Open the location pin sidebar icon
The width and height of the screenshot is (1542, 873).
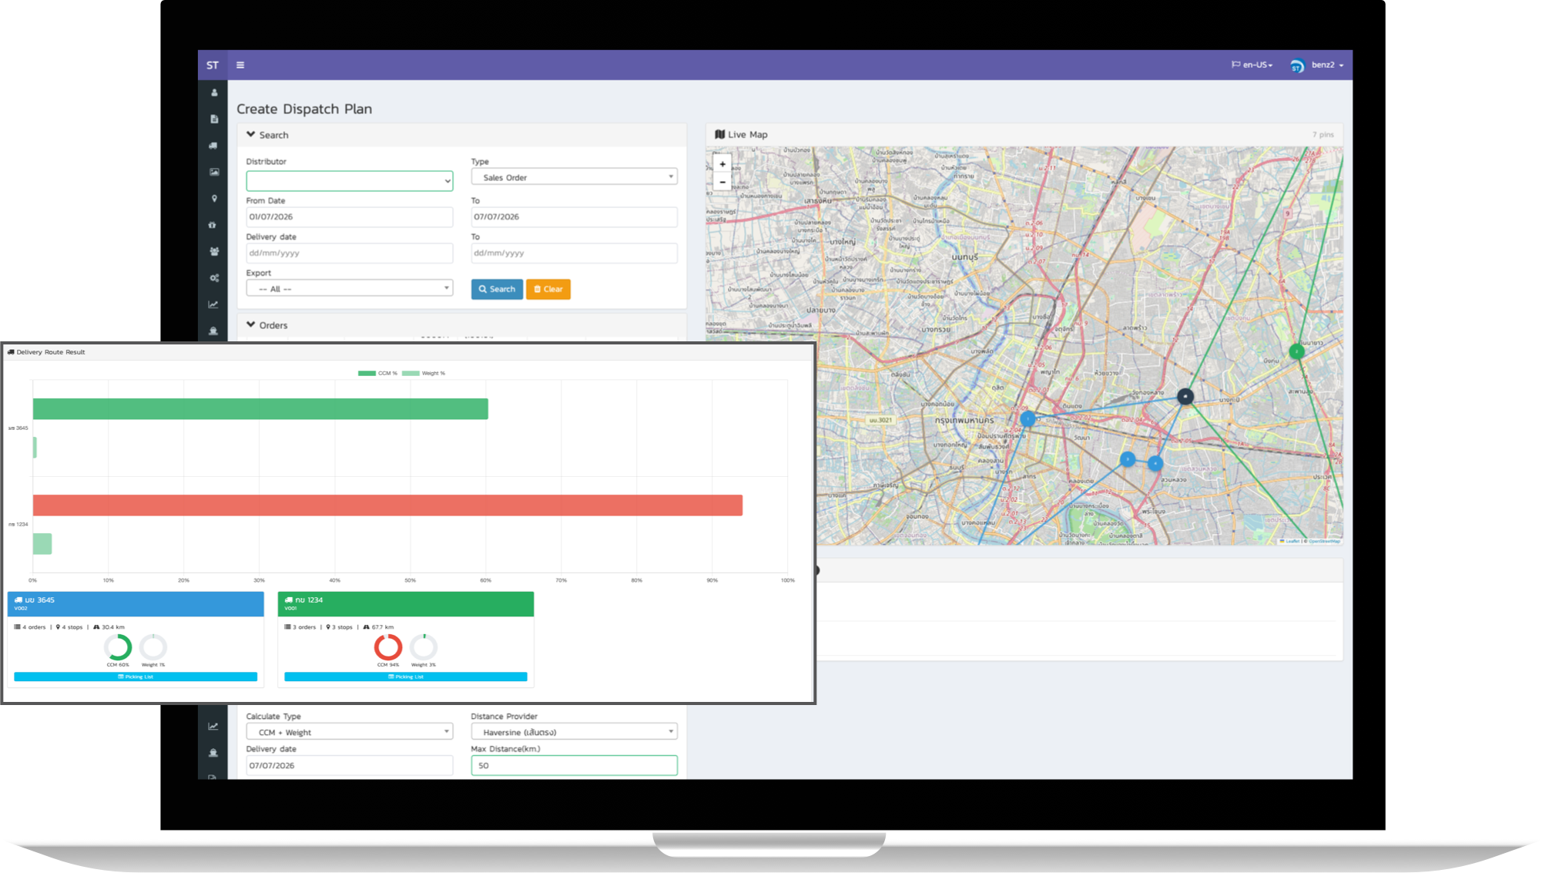[214, 199]
